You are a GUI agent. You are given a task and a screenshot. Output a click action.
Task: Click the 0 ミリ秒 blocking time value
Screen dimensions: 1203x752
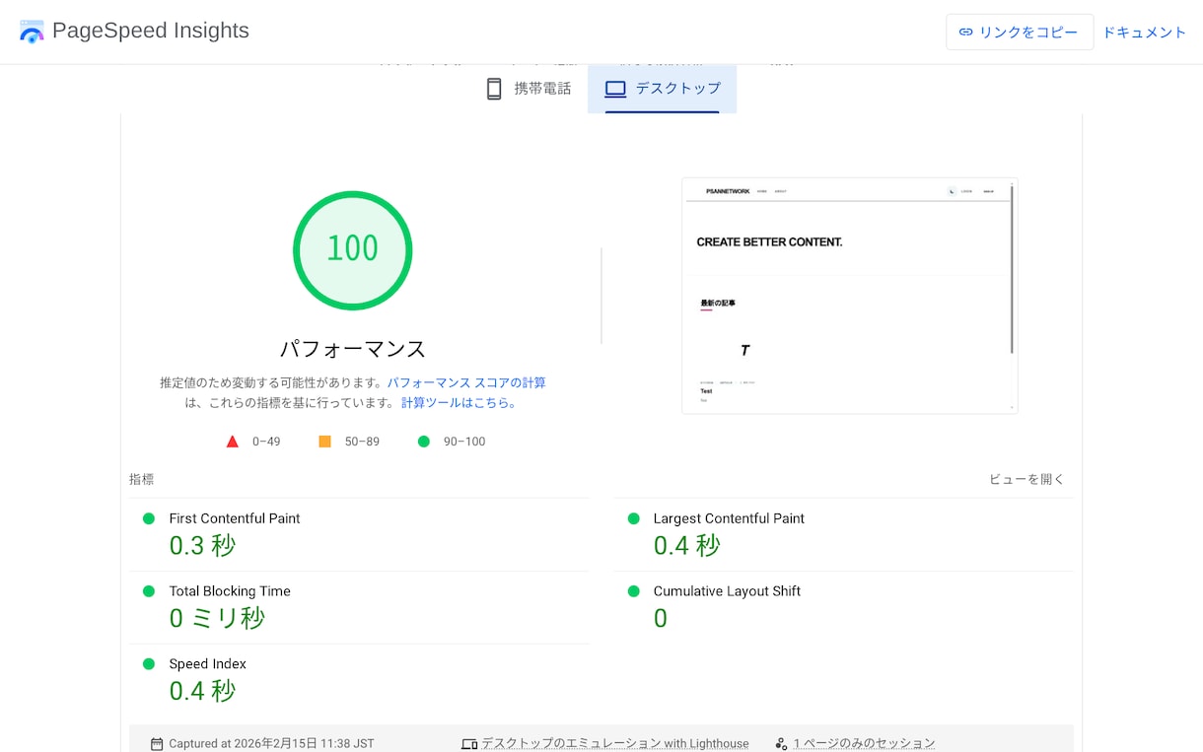(217, 618)
